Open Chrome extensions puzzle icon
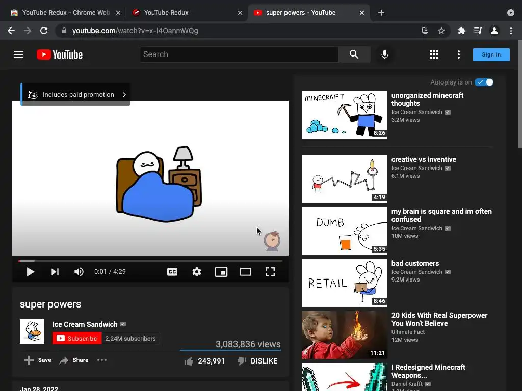Viewport: 522px width, 391px height. click(x=462, y=31)
